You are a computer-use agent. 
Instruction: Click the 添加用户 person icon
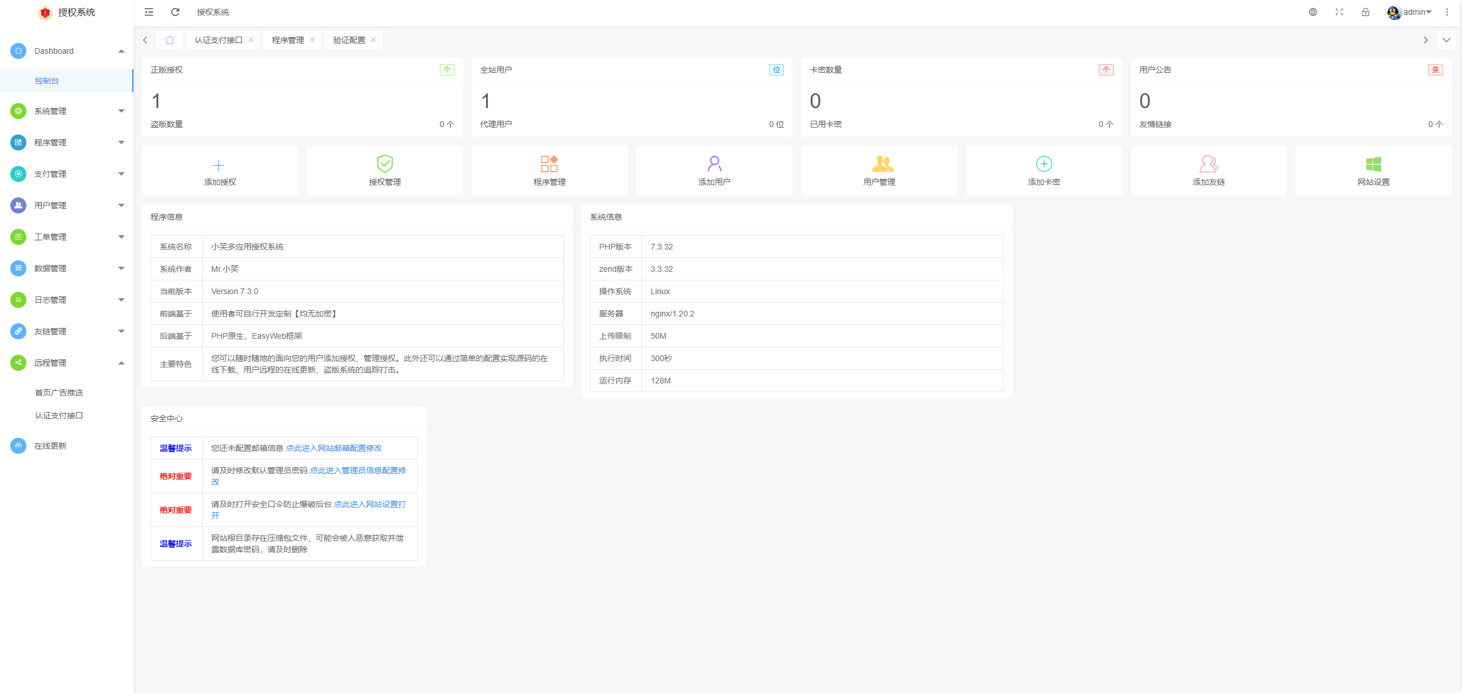[714, 164]
